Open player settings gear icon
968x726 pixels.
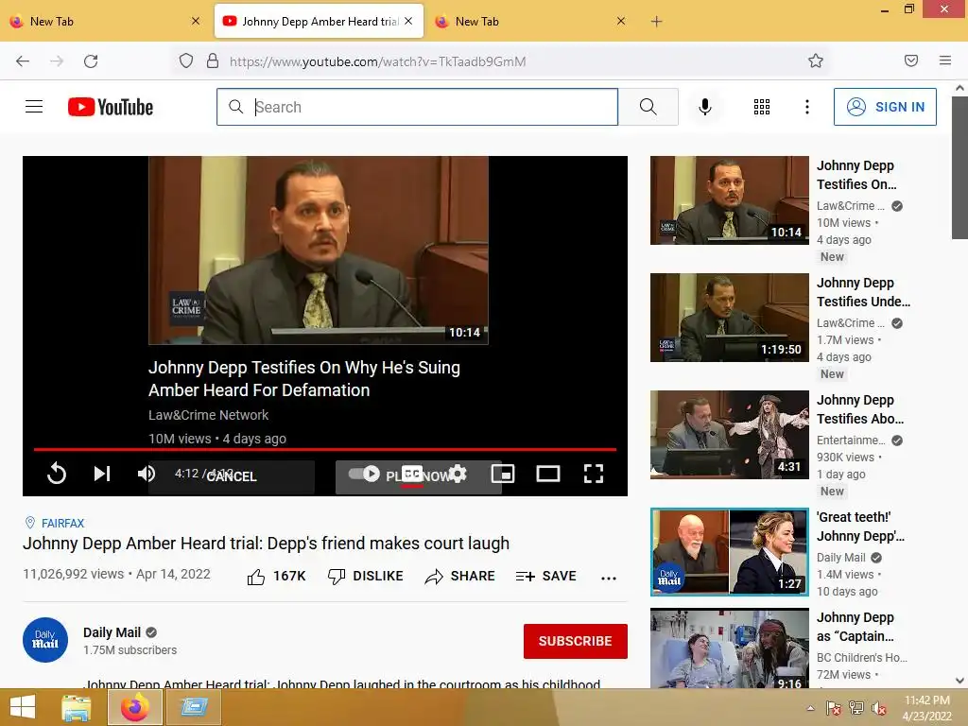pyautogui.click(x=458, y=474)
